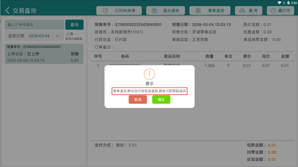Click the 部分退货 toolbar button label
298x167 pixels.
coord(171,10)
